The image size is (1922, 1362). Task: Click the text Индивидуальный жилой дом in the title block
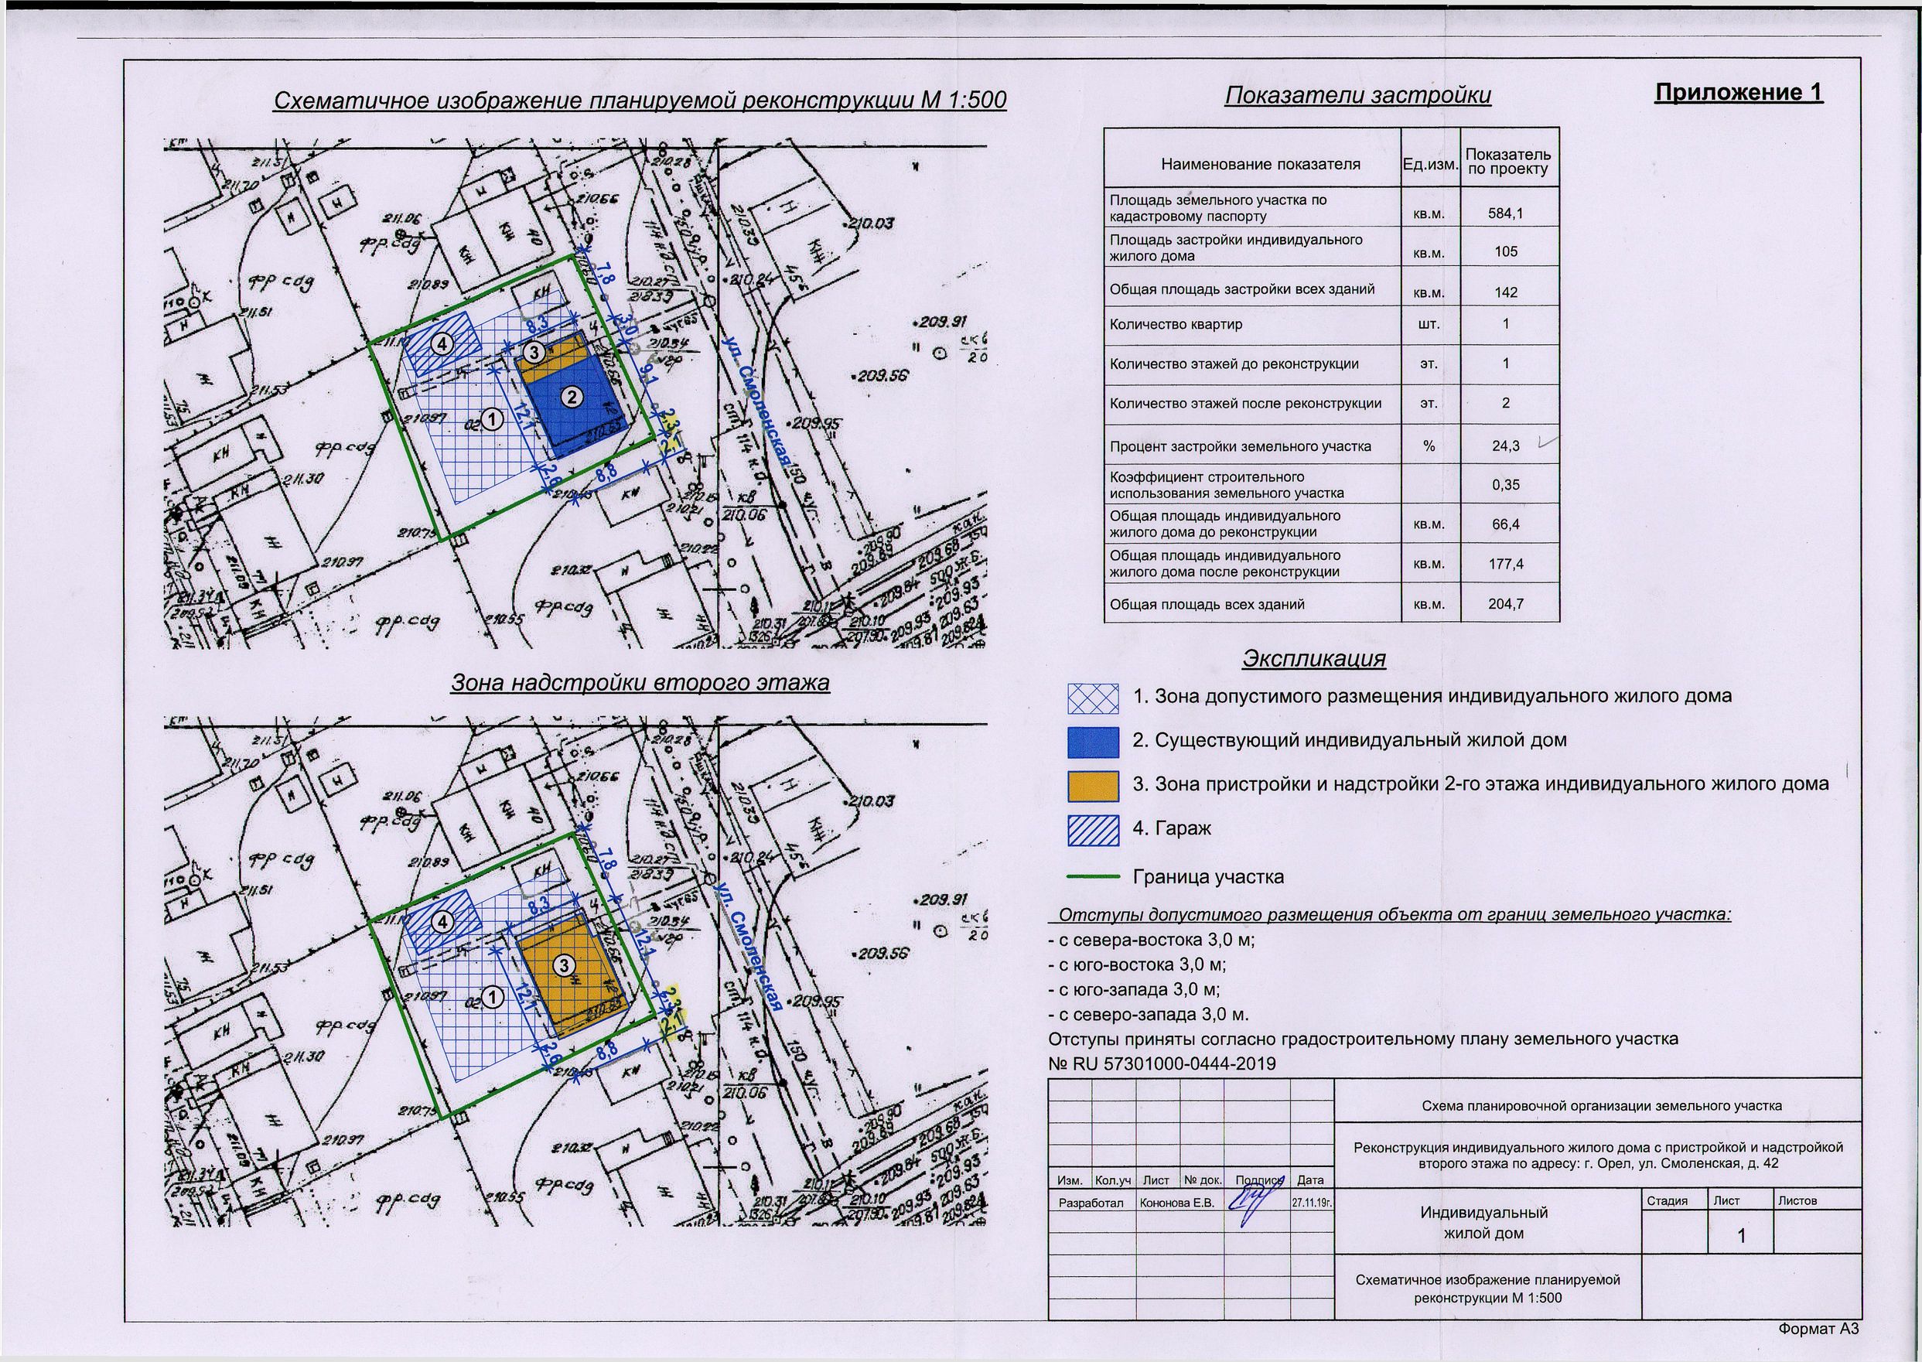pyautogui.click(x=1484, y=1223)
